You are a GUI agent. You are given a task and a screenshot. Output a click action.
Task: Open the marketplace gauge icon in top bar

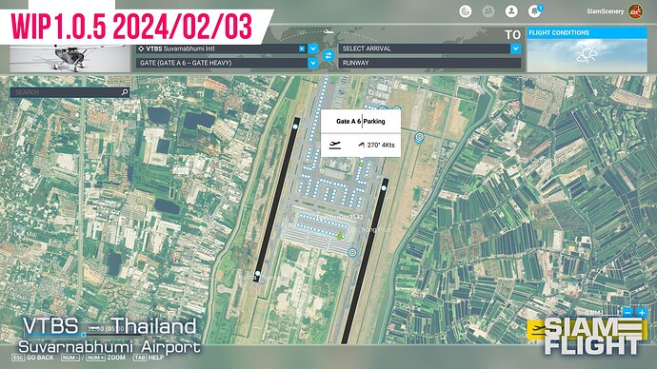(465, 11)
